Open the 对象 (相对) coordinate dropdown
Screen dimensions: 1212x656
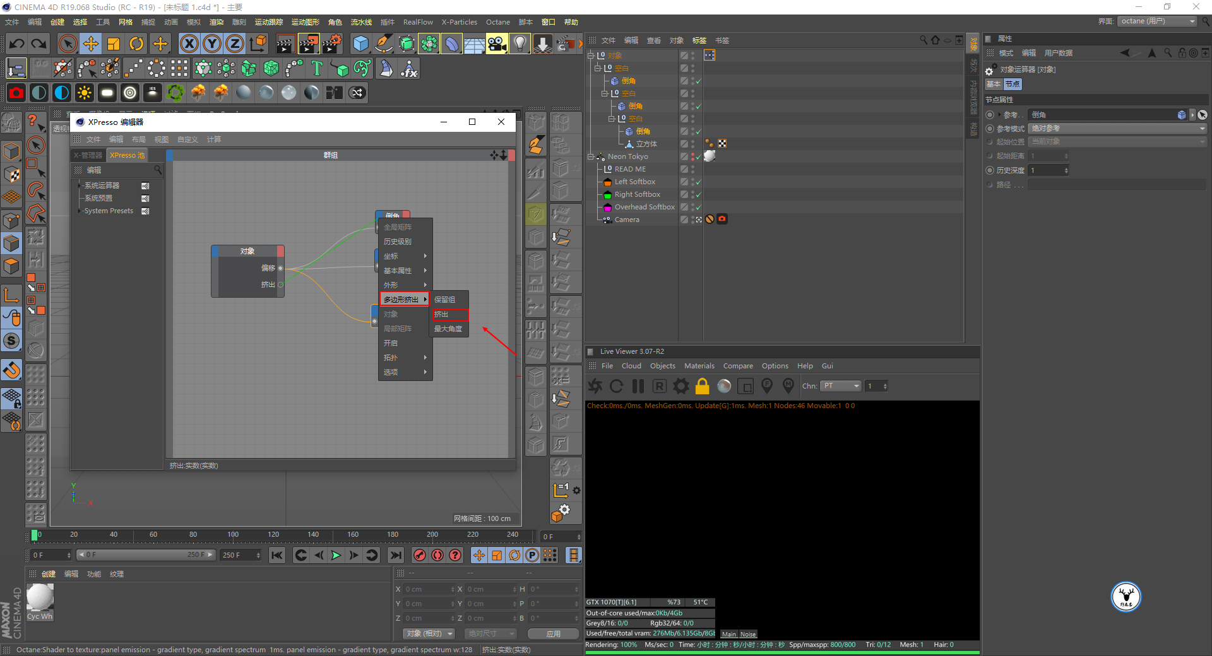[x=429, y=633]
